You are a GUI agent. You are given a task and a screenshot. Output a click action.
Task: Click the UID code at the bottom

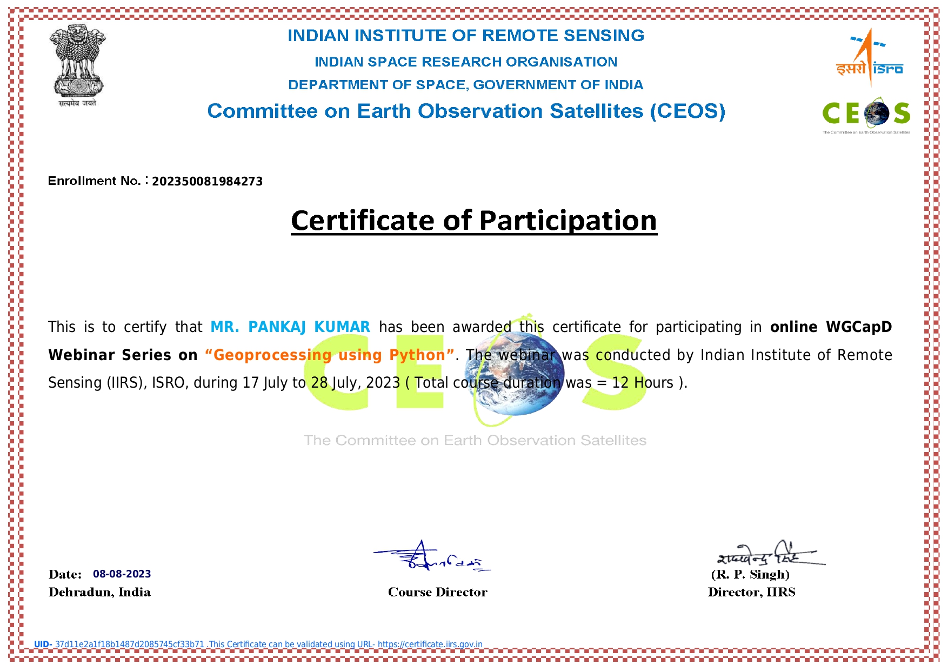[130, 645]
